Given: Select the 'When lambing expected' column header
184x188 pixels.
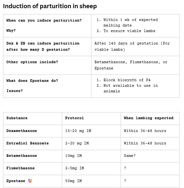Looking at the screenshot, I should [150, 119].
